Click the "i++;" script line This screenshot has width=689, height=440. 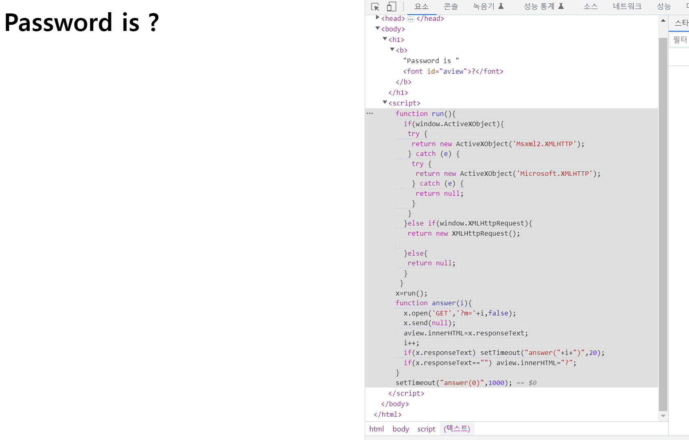411,343
